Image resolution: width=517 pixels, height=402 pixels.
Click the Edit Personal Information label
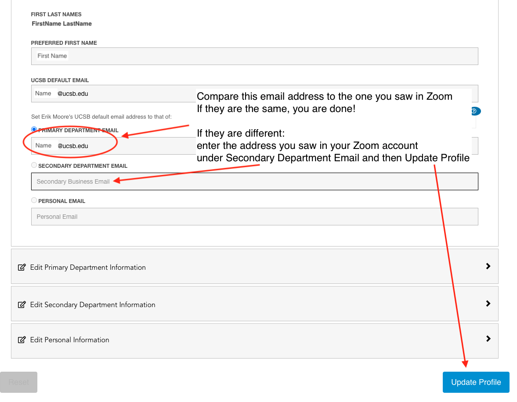tap(69, 340)
